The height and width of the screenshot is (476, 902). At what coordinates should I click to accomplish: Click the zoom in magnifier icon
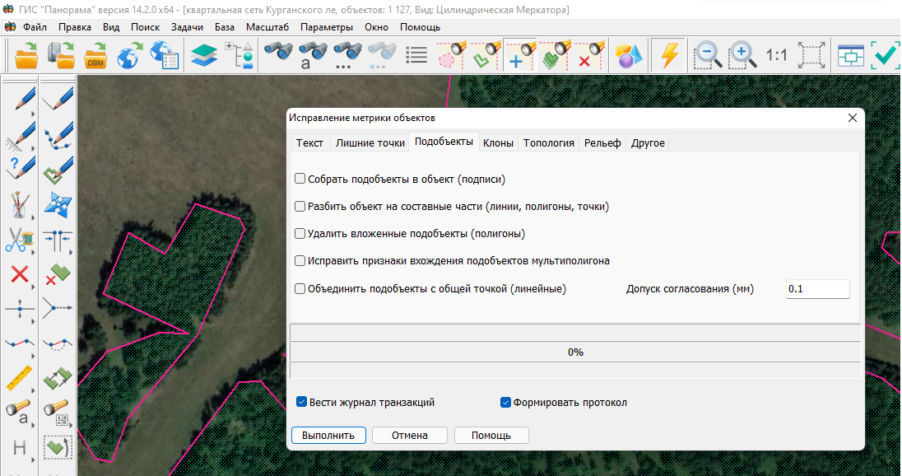tap(742, 56)
